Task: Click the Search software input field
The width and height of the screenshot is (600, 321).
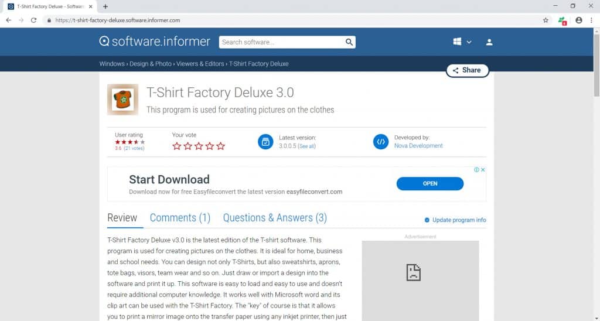Action: (x=281, y=42)
